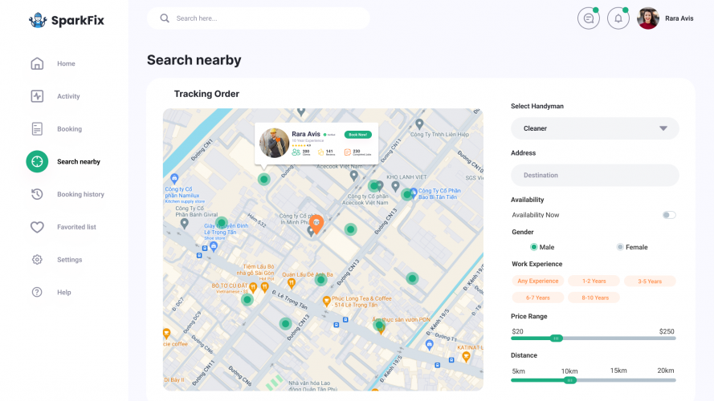The width and height of the screenshot is (714, 401).
Task: Toggle the Availability Now switch
Action: [669, 215]
